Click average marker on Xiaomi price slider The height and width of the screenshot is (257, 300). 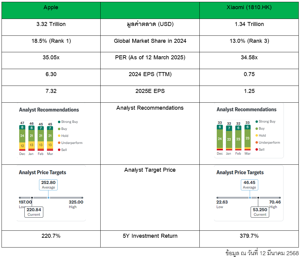[250, 198]
